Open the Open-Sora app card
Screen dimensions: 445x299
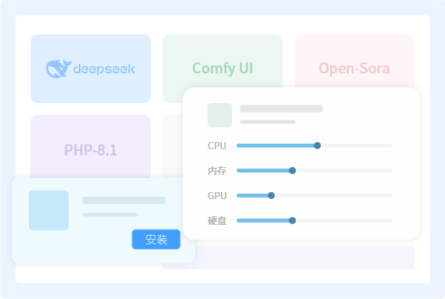pyautogui.click(x=354, y=61)
